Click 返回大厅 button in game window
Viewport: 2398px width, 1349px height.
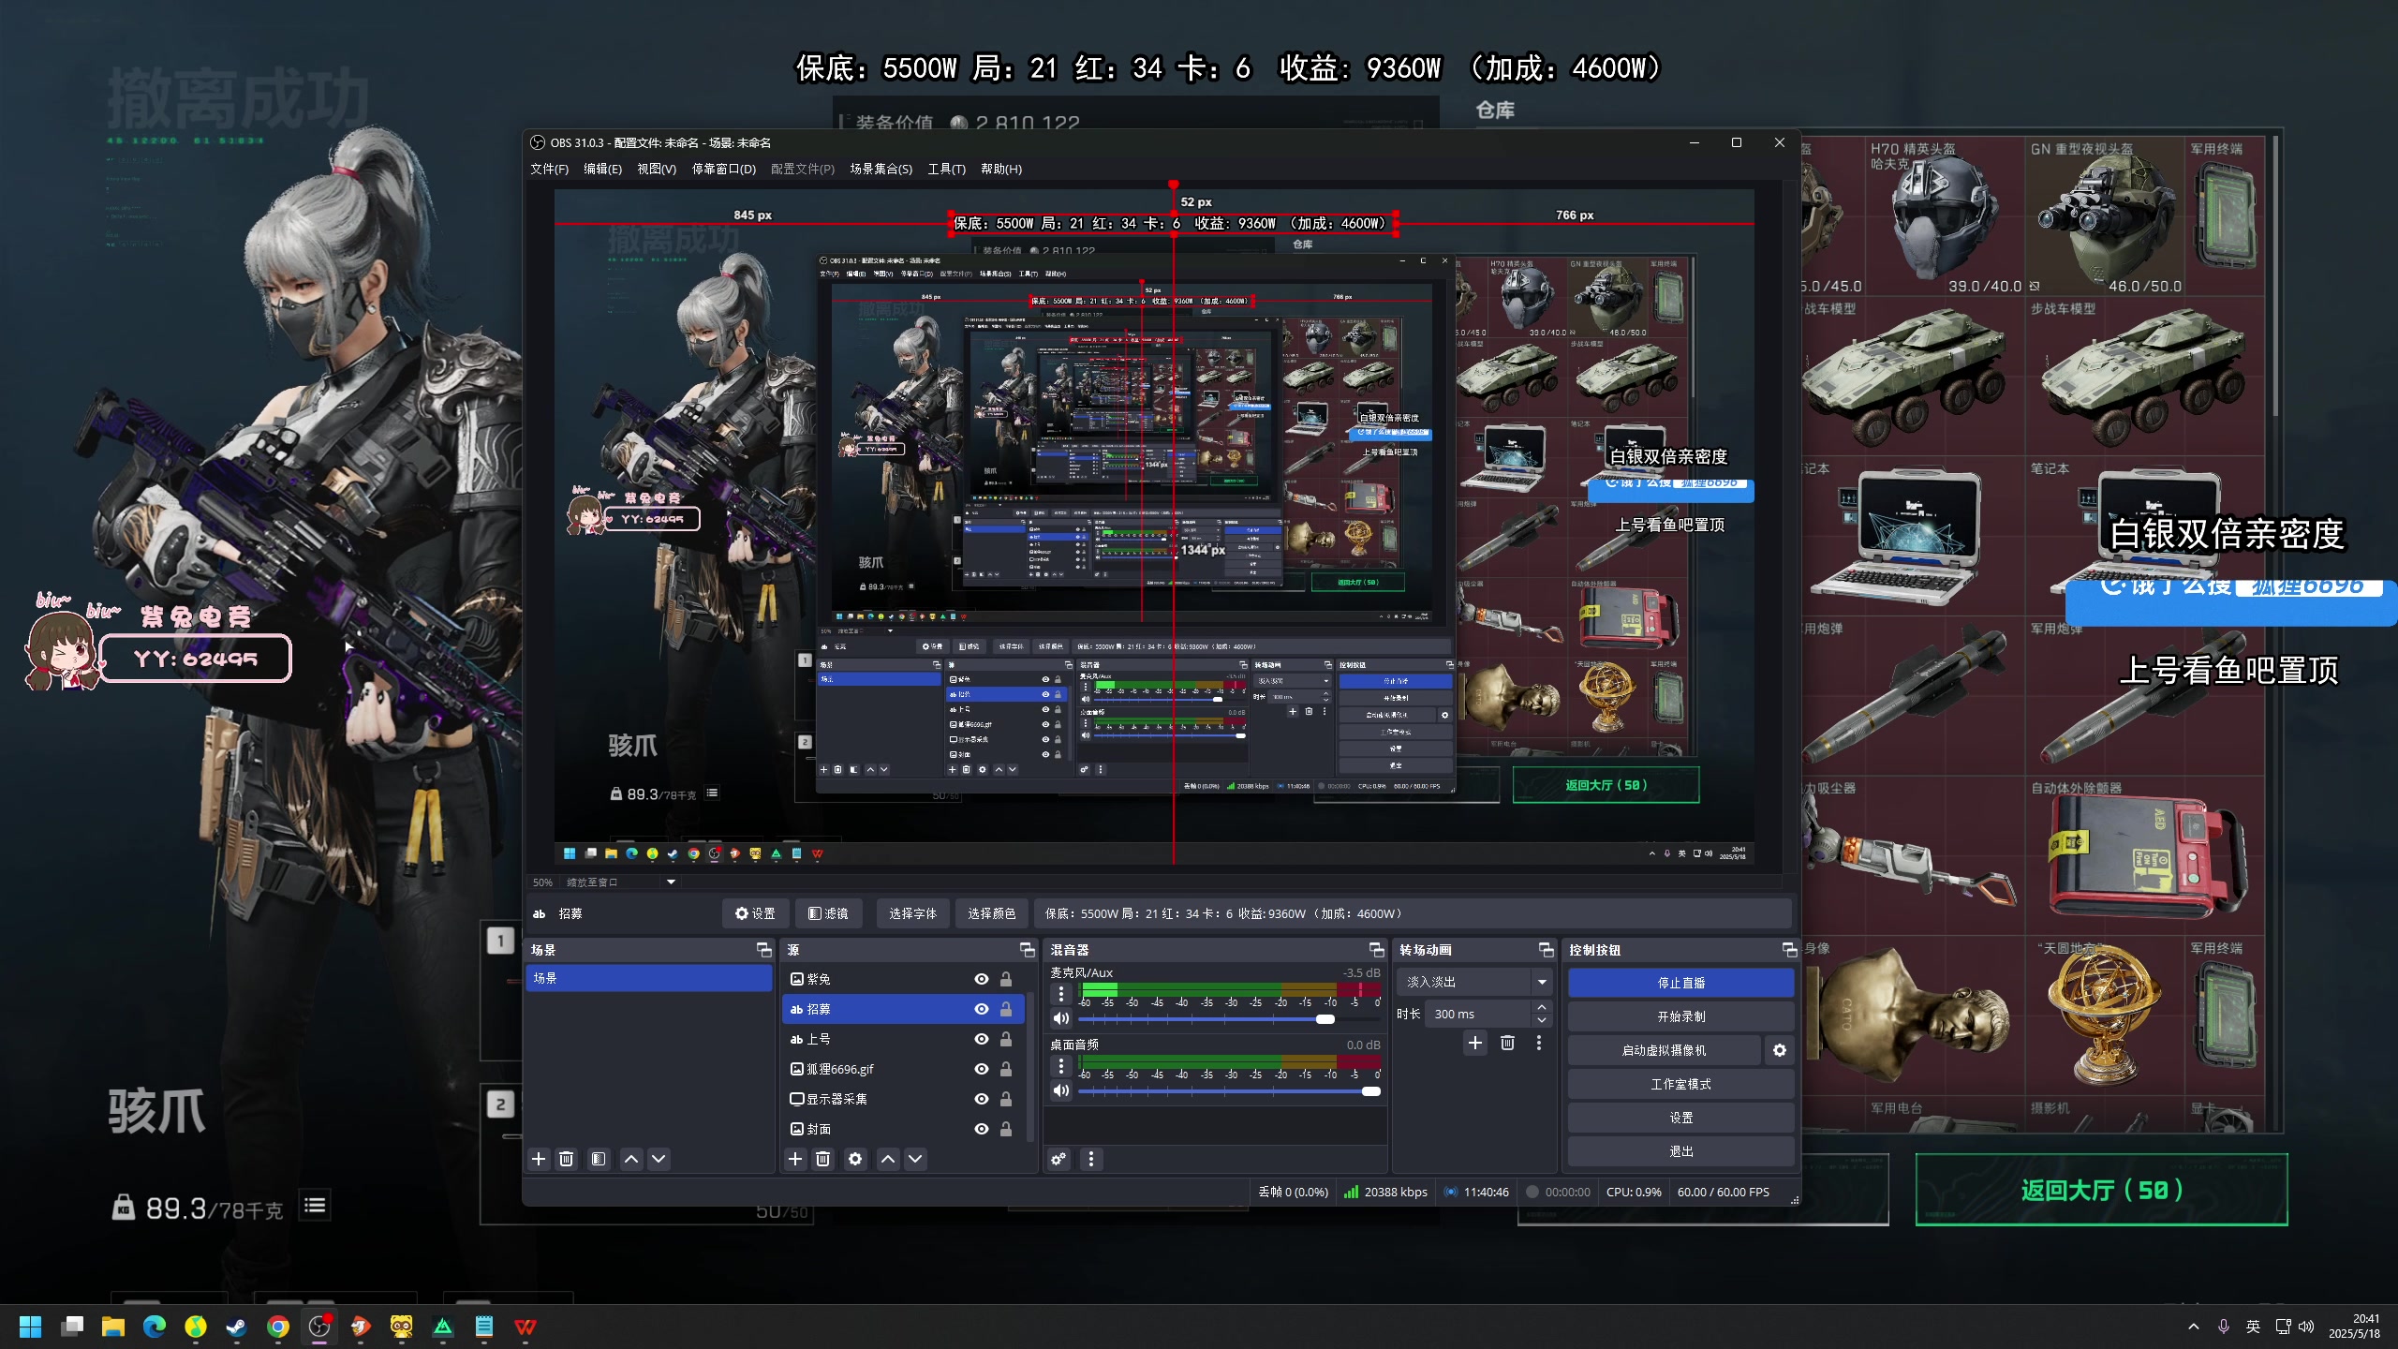coord(2102,1190)
